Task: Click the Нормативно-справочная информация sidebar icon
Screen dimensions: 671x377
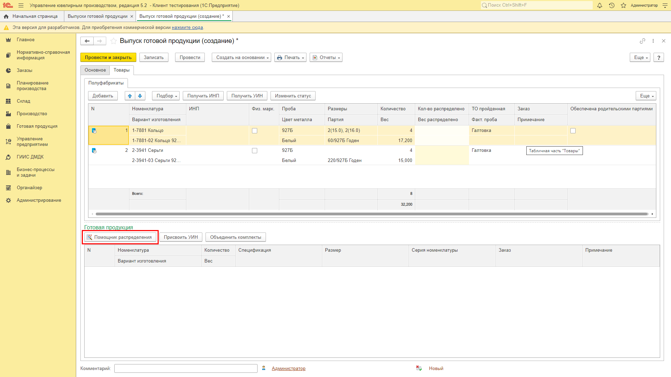Action: [x=8, y=55]
